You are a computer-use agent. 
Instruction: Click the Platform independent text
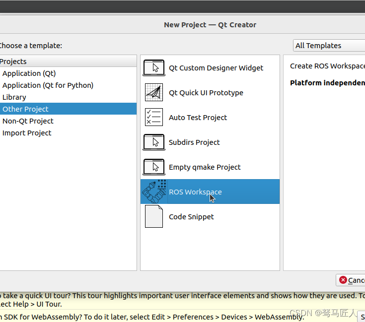pyautogui.click(x=327, y=83)
